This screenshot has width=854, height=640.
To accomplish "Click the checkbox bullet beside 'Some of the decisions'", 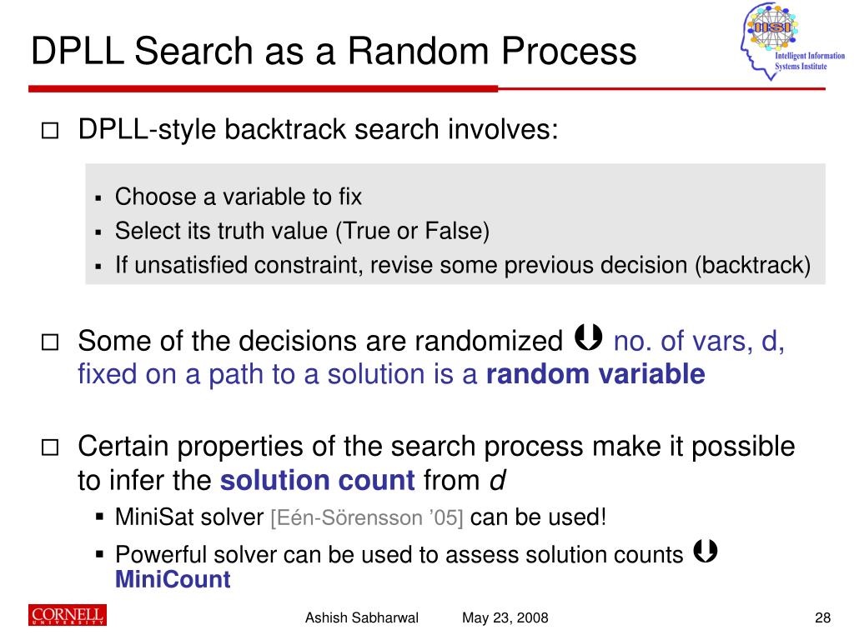I will (x=50, y=342).
